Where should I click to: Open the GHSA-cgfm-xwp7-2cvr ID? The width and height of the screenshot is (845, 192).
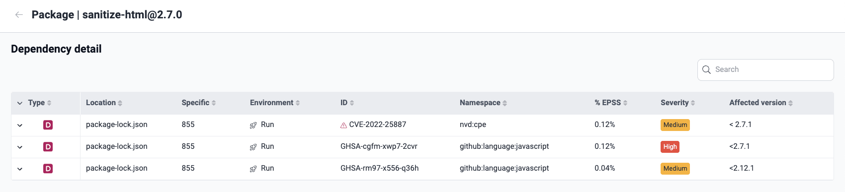(x=379, y=146)
